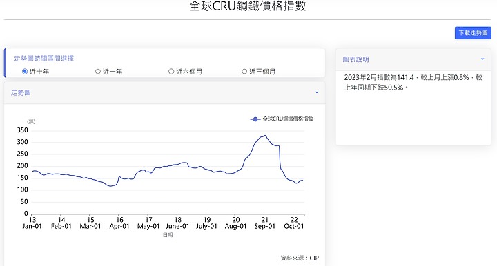Click the 走勢圖時間區間選擇 label
The height and width of the screenshot is (266, 497).
coord(43,58)
